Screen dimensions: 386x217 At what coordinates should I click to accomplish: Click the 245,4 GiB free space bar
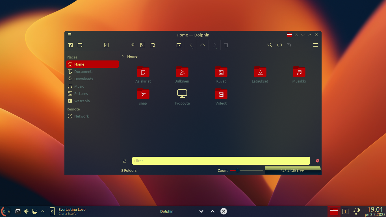pos(292,170)
